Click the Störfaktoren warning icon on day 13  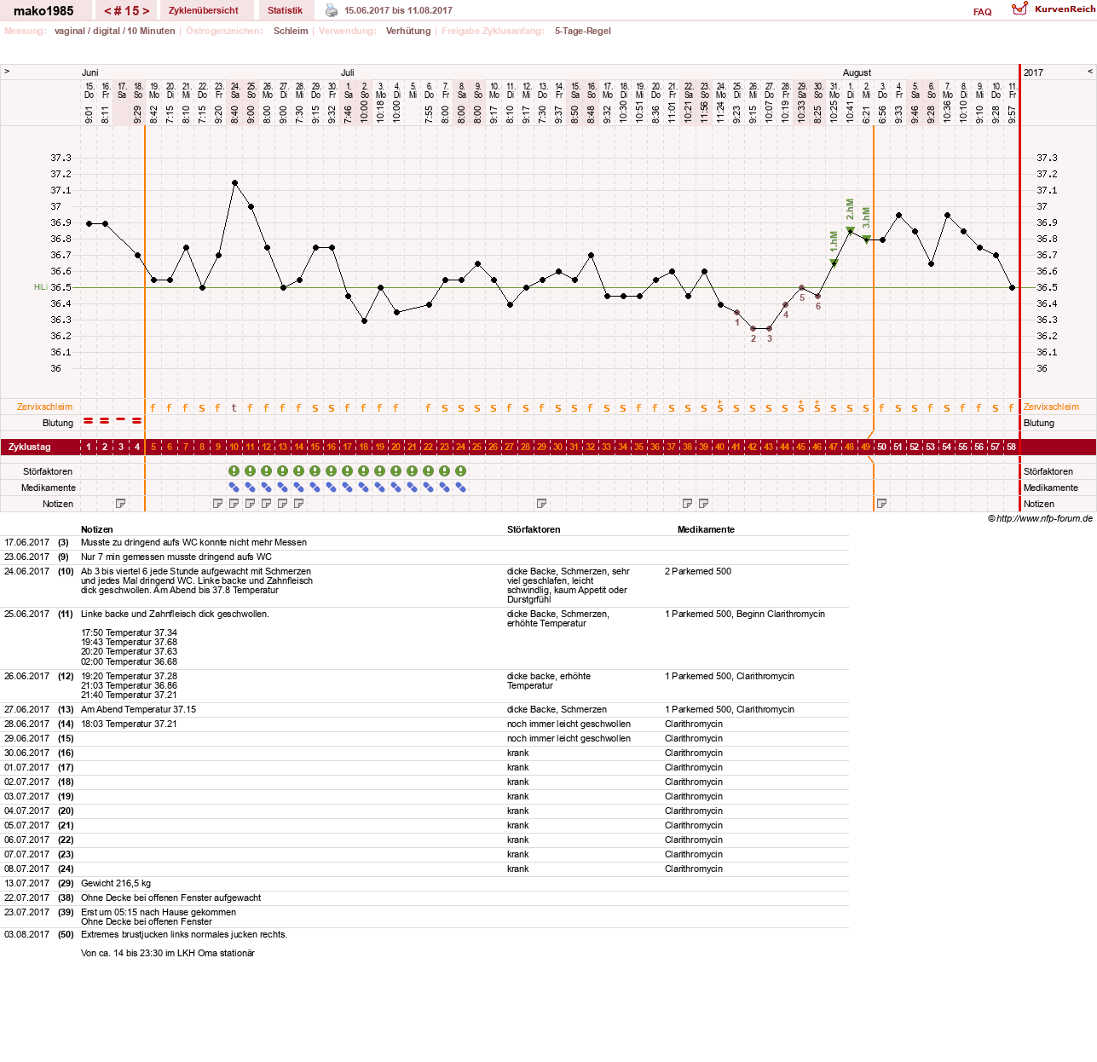(x=283, y=471)
